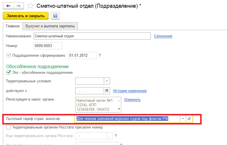Click scroll-down arrow in tax registration box
227x145 pixels.
pyautogui.click(x=119, y=109)
